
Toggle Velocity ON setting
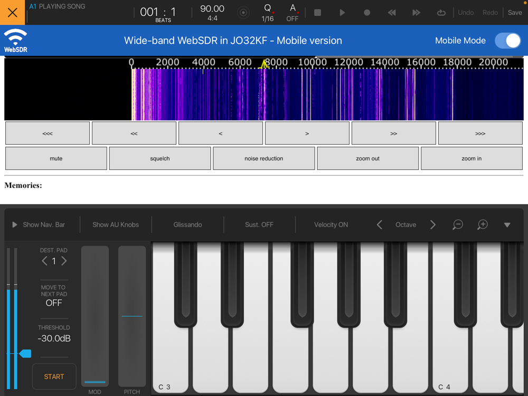pyautogui.click(x=331, y=224)
